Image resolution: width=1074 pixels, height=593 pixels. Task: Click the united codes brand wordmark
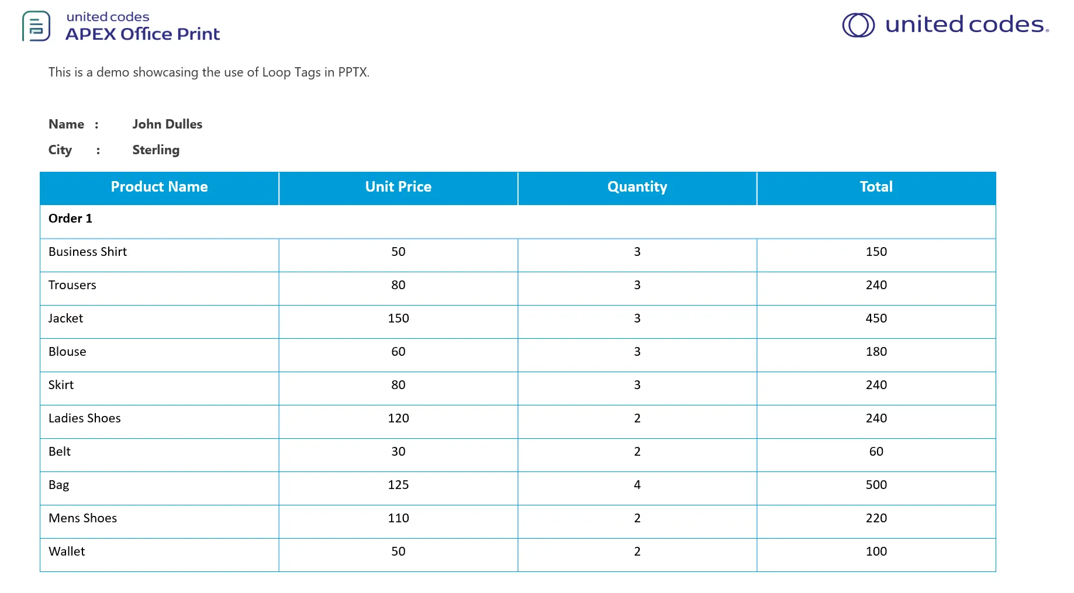[x=967, y=25]
